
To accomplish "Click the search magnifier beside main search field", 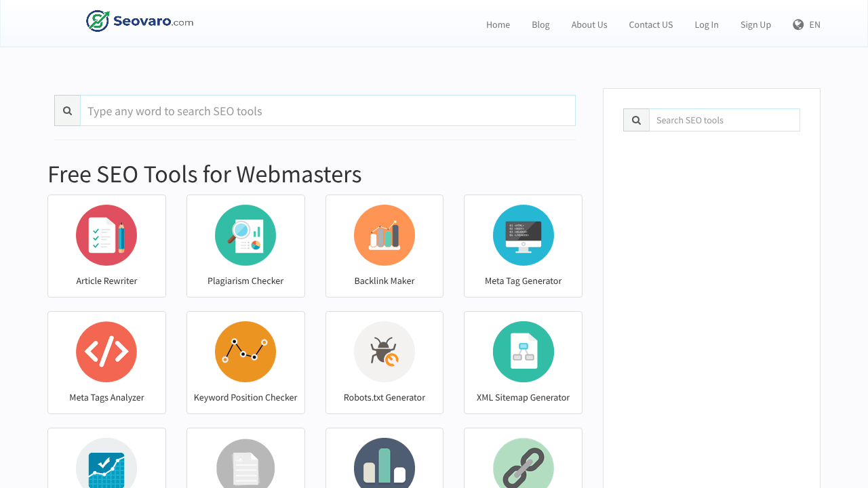I will pos(67,110).
